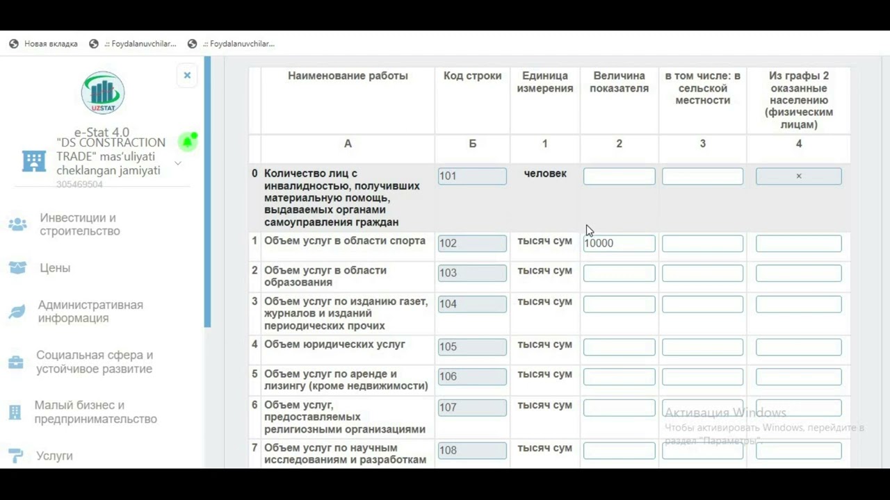
Task: Click Величина показателя field for row 108
Action: 619,450
